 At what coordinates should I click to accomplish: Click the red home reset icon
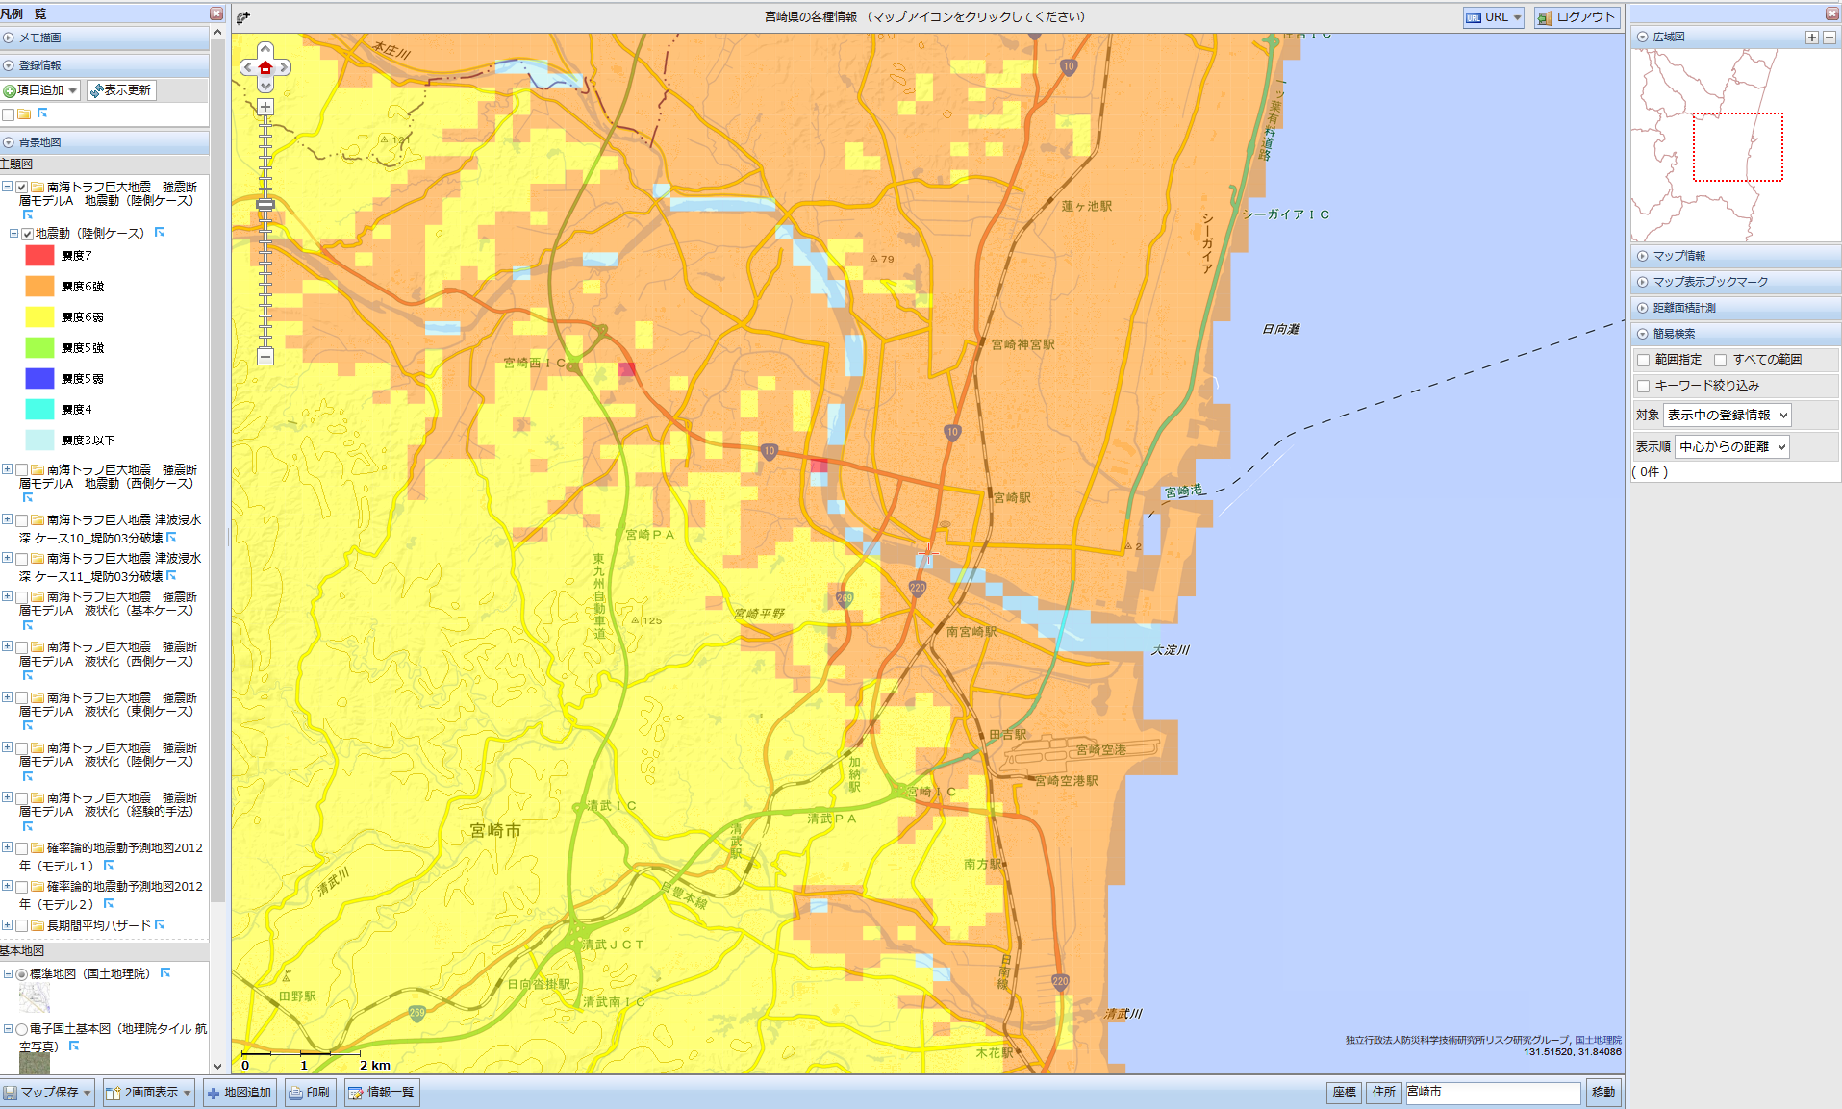coord(265,67)
